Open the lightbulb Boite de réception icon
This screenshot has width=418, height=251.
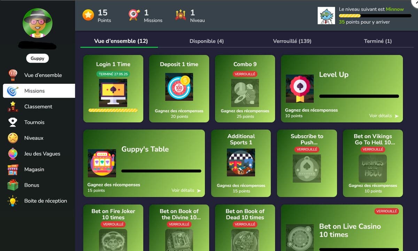pyautogui.click(x=13, y=201)
